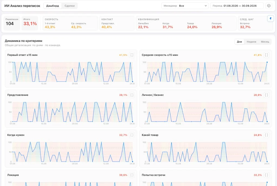277x186 pixels.
Task: Select the Месяц granularity
Action: [x=265, y=42]
